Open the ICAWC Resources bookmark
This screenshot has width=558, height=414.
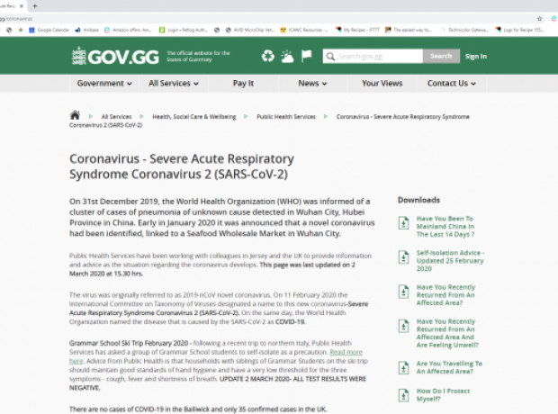[x=304, y=30]
